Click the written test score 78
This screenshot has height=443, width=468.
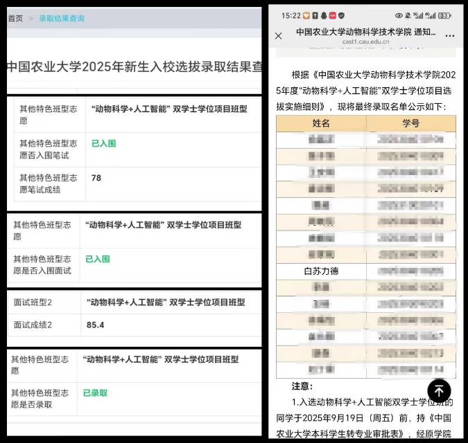pos(96,178)
